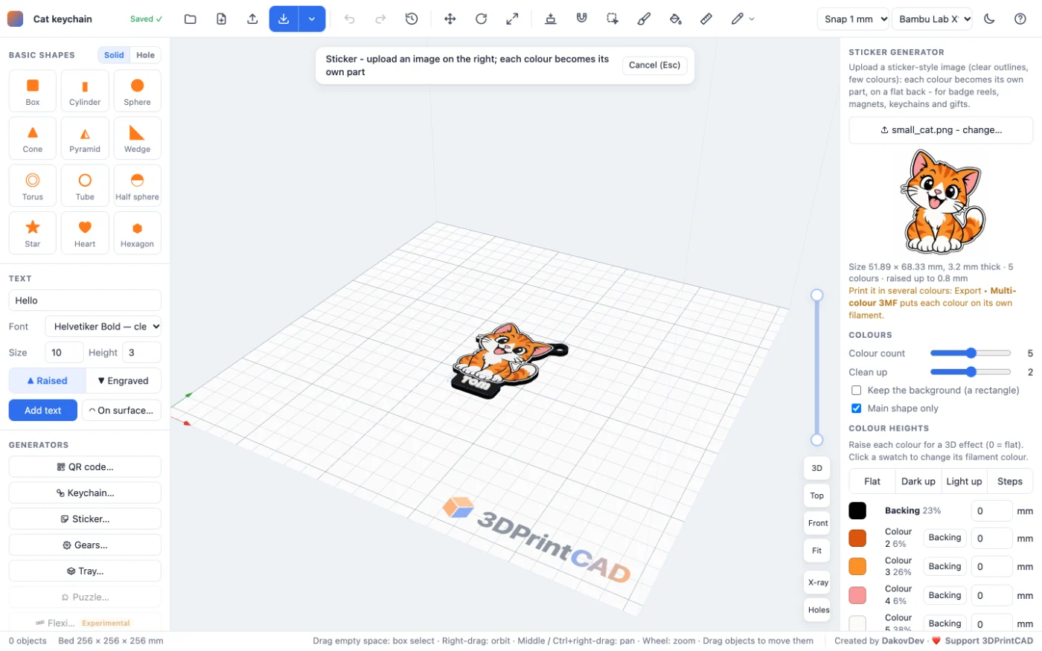This screenshot has height=651, width=1042.
Task: Add a Wedge shape
Action: 137,138
